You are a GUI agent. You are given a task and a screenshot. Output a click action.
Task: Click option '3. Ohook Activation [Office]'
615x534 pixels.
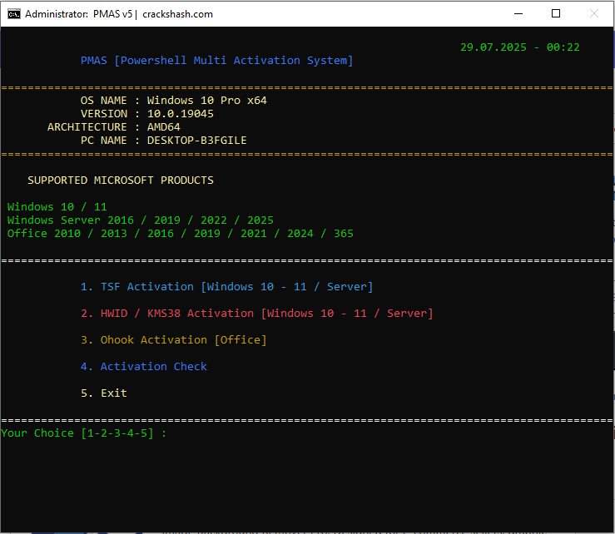[173, 340]
